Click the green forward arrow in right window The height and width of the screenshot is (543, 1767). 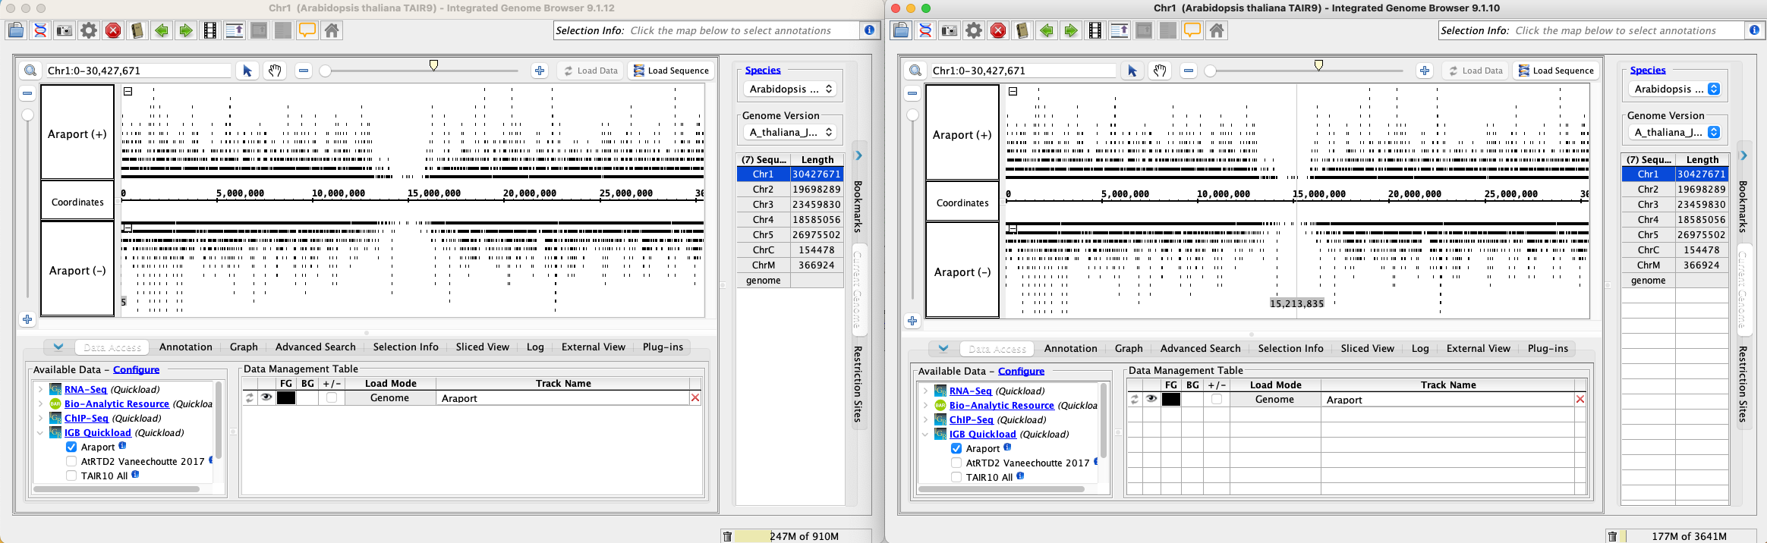click(1071, 30)
